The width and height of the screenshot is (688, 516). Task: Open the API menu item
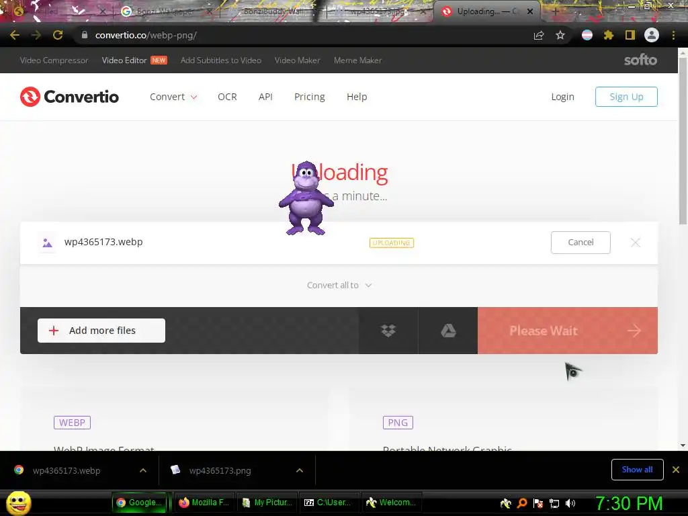265,97
